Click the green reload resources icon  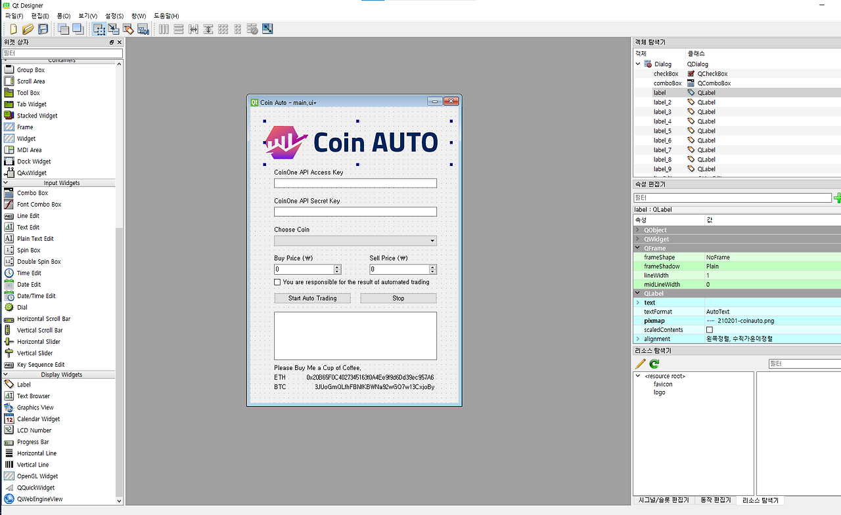point(654,363)
